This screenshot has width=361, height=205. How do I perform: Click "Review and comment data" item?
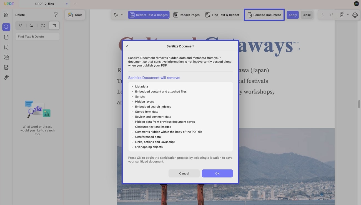click(153, 117)
